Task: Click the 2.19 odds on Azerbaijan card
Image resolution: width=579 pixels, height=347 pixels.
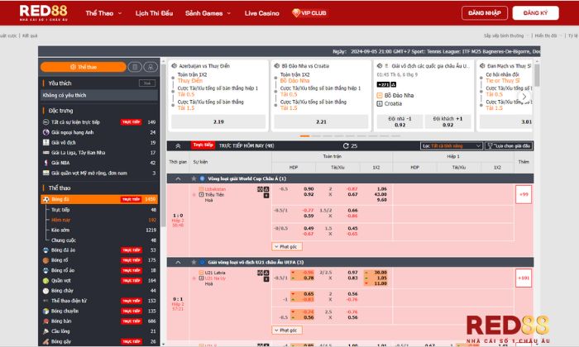Action: pyautogui.click(x=218, y=121)
